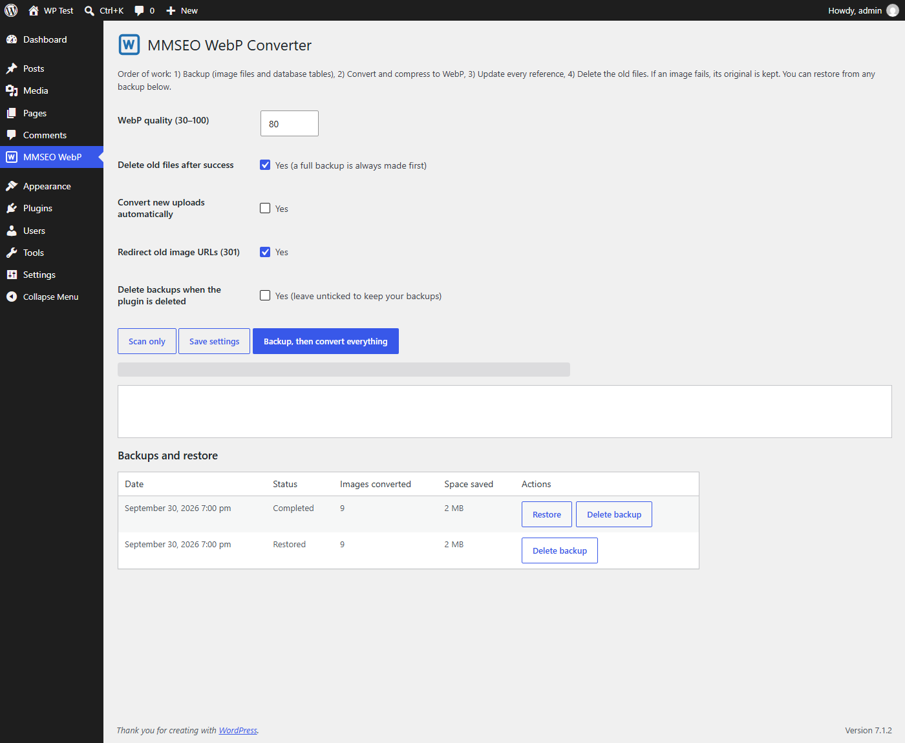This screenshot has height=743, width=905.
Task: Click the Pages icon in sidebar
Action: (x=12, y=113)
